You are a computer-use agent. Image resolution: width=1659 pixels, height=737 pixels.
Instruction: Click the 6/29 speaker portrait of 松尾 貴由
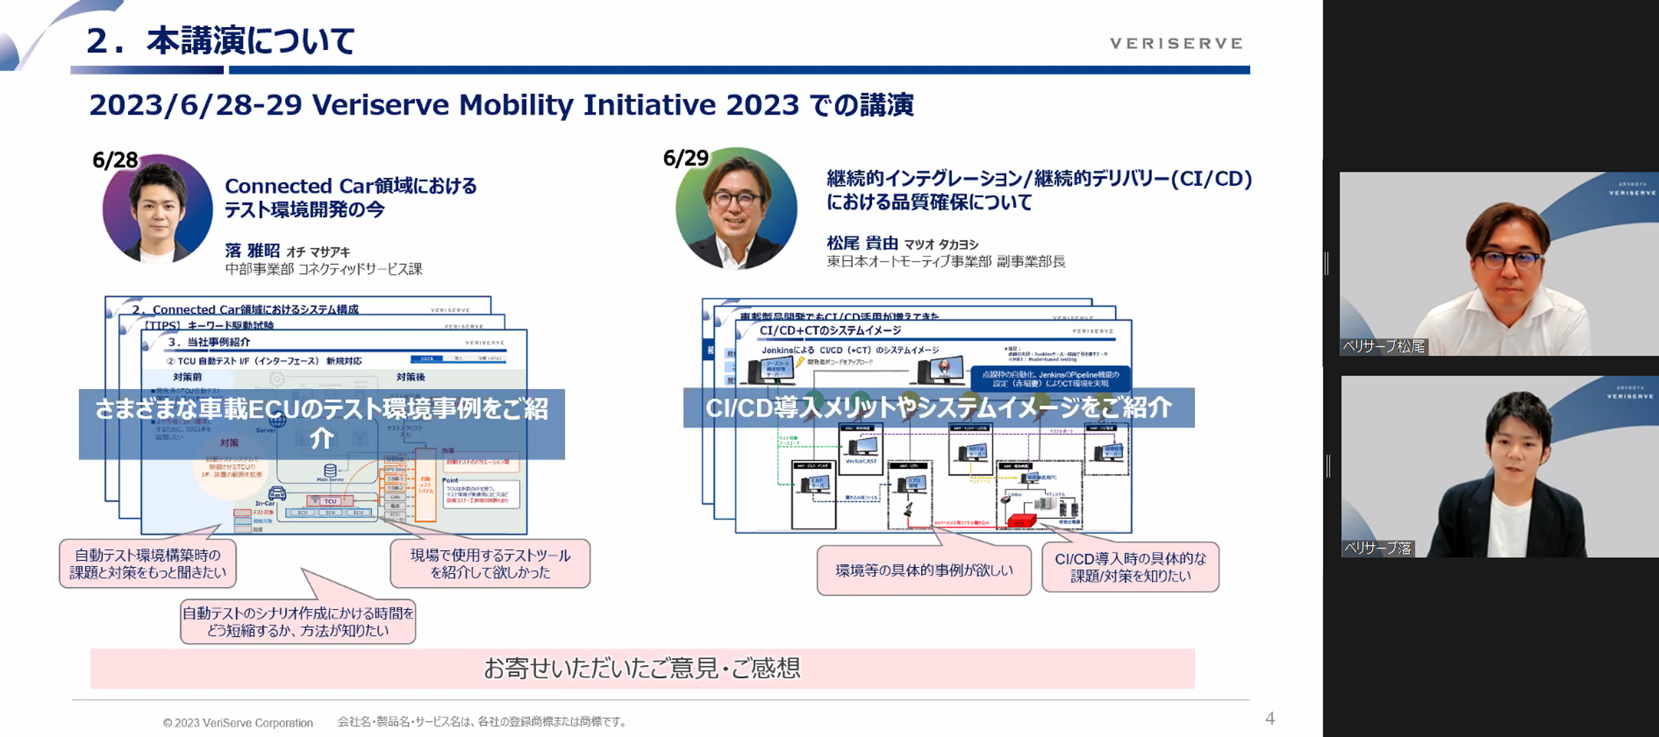pyautogui.click(x=736, y=208)
